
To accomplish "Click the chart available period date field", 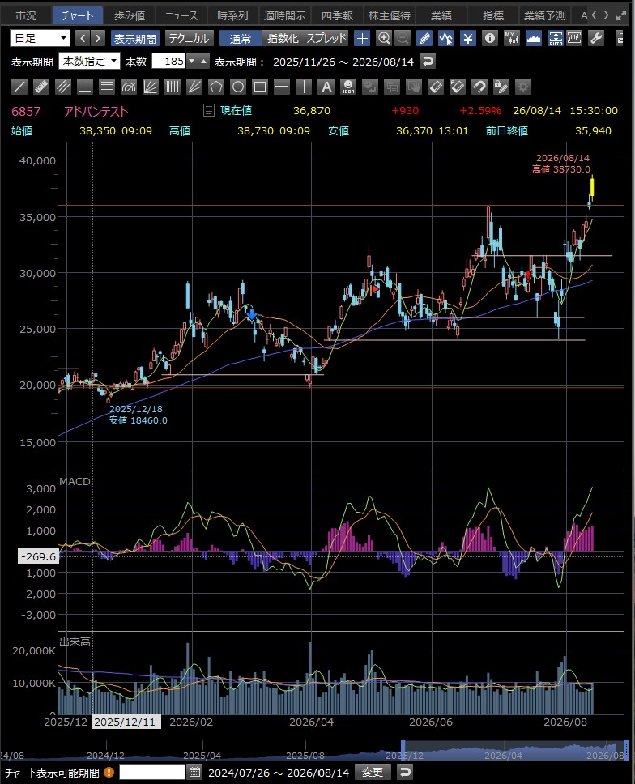I will pos(152,773).
